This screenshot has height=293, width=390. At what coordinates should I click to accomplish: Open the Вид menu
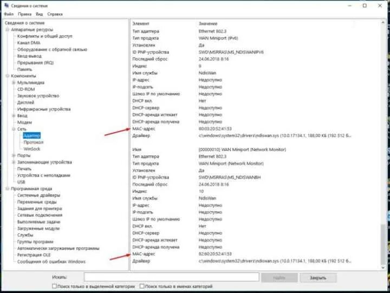tap(40, 14)
